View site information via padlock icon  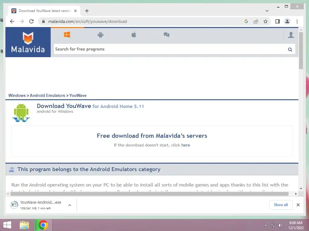click(x=43, y=21)
